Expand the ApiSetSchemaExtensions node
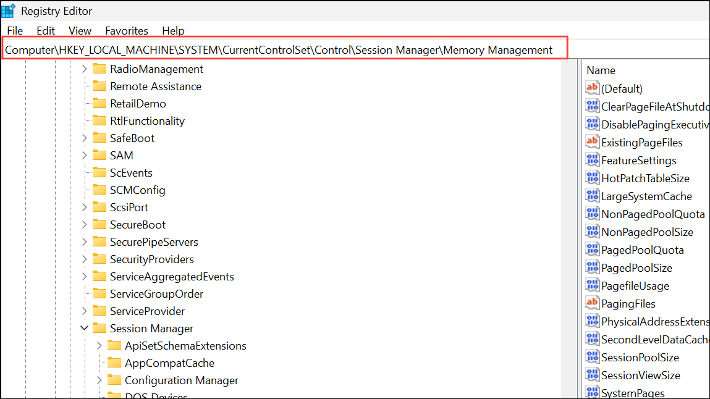This screenshot has height=399, width=710. (99, 345)
